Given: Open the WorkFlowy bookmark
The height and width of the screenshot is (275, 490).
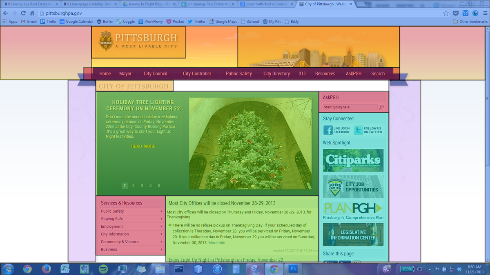Looking at the screenshot, I should point(150,22).
